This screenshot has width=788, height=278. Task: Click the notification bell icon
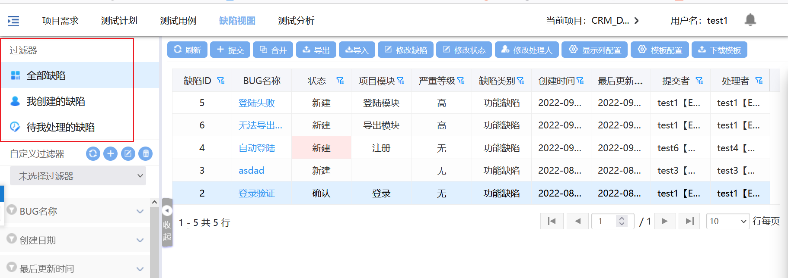point(750,20)
